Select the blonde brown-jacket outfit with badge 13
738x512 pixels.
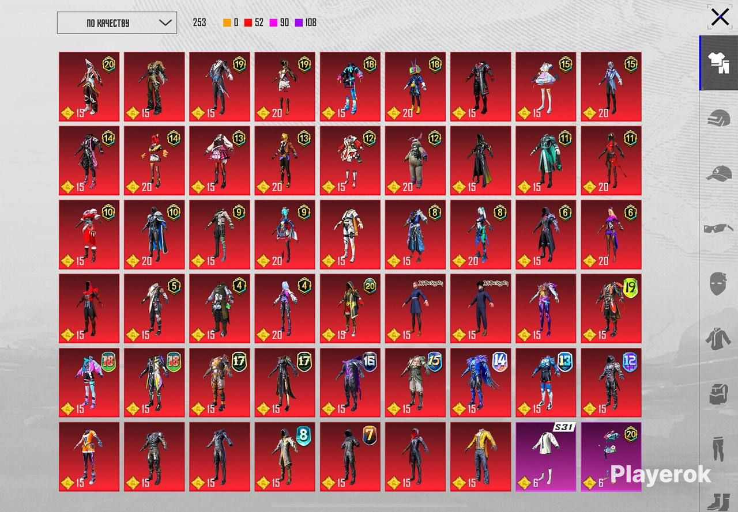point(285,161)
